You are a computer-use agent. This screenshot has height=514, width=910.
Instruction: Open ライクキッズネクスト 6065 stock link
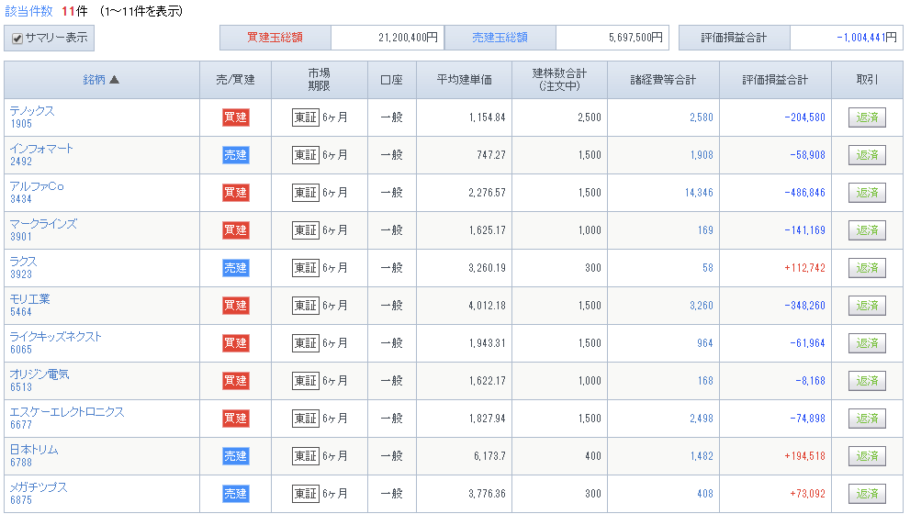[55, 343]
